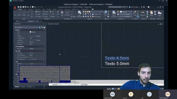Screen dimensions: 177x99
Task: Click the Array tool
Action: pos(52,16)
